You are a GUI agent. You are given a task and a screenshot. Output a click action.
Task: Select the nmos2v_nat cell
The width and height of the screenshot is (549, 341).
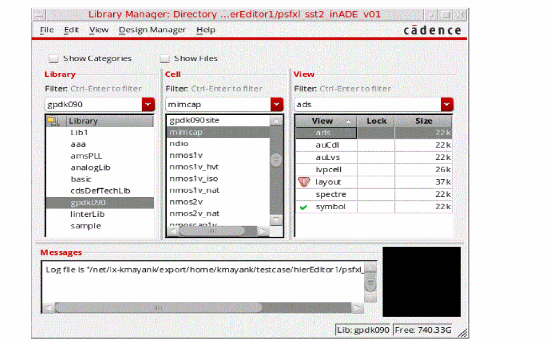(218, 214)
